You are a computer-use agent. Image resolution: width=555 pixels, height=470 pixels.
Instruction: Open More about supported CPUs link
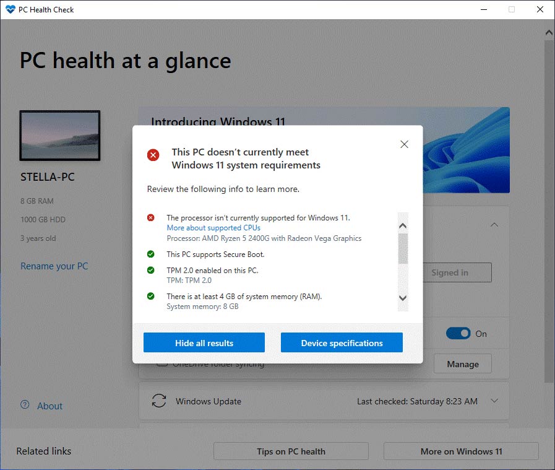tap(213, 228)
